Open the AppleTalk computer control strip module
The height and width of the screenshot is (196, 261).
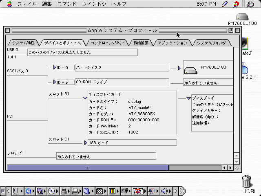pyautogui.click(x=18, y=191)
